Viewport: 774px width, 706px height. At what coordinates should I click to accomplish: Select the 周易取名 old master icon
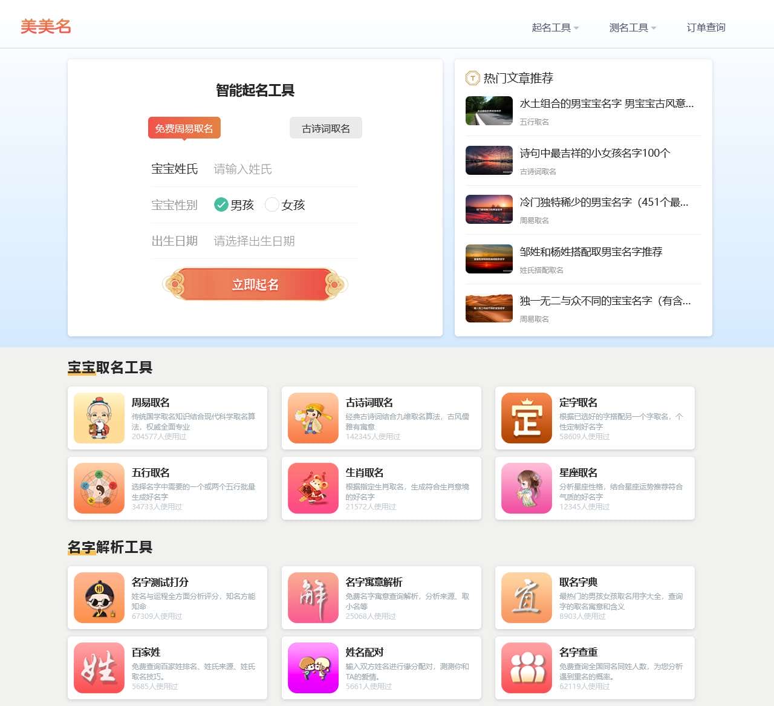click(x=99, y=418)
